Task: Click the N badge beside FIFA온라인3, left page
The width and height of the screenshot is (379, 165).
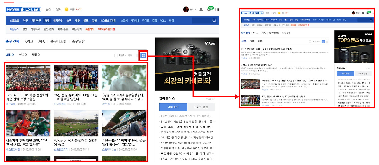Action: 114,30
